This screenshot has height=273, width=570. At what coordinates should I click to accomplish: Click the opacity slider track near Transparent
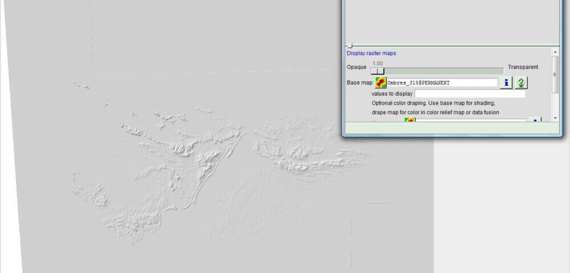(490, 71)
